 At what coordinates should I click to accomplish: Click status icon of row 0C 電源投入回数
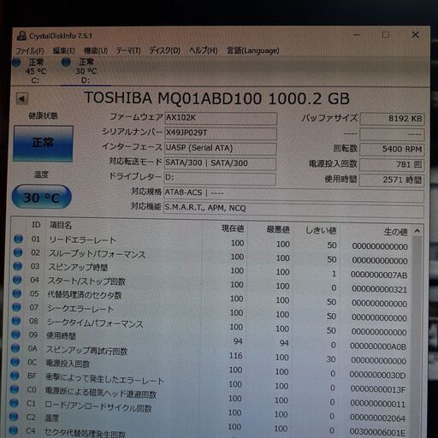(x=15, y=362)
